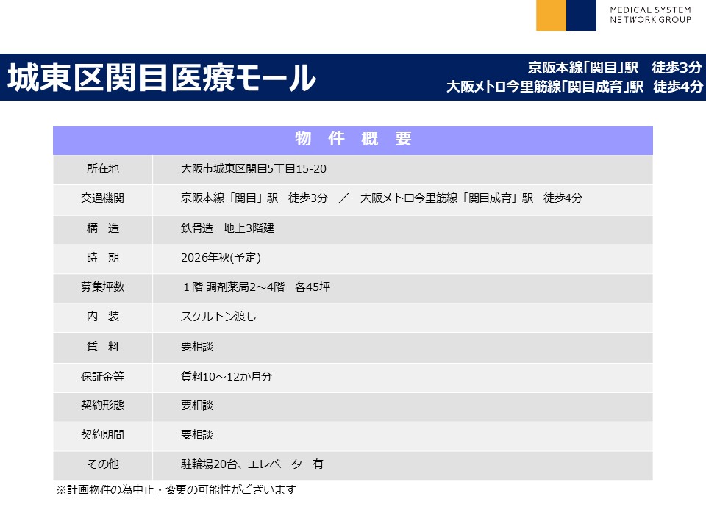Click the 時期 row label
706x529 pixels.
[x=103, y=257]
